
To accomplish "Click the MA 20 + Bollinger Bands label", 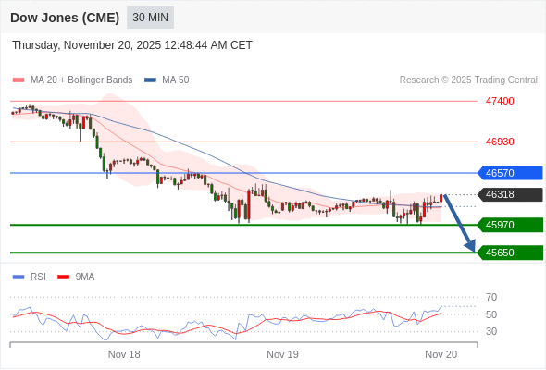I will pos(81,80).
